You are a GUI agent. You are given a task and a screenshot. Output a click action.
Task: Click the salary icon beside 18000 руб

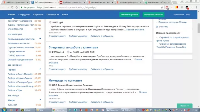pos(50,22)
